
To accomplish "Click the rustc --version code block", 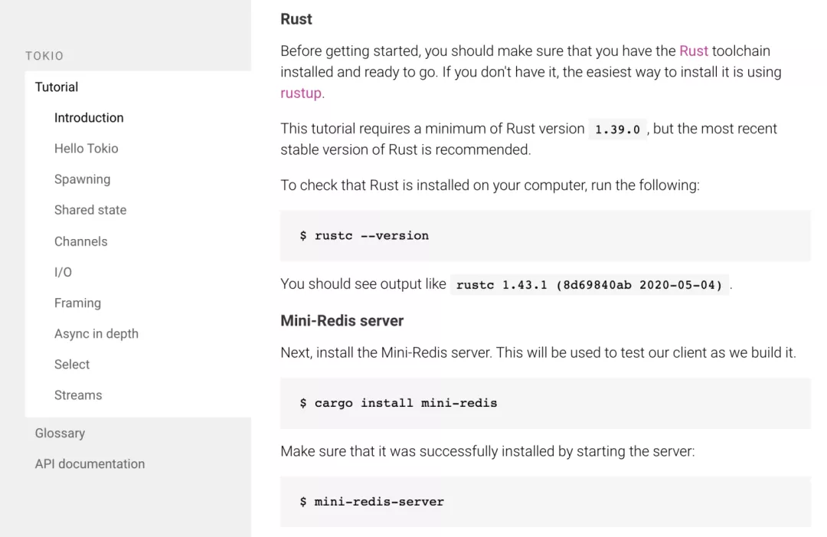I will tap(545, 236).
